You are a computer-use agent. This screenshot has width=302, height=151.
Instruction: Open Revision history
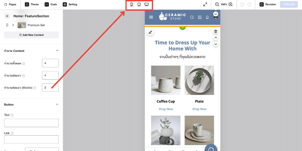(268, 4)
